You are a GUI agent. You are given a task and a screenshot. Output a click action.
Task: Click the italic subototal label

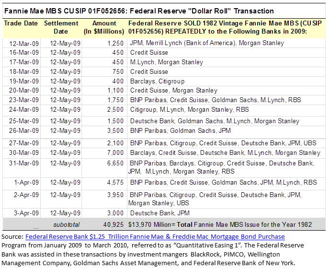pyautogui.click(x=67, y=225)
